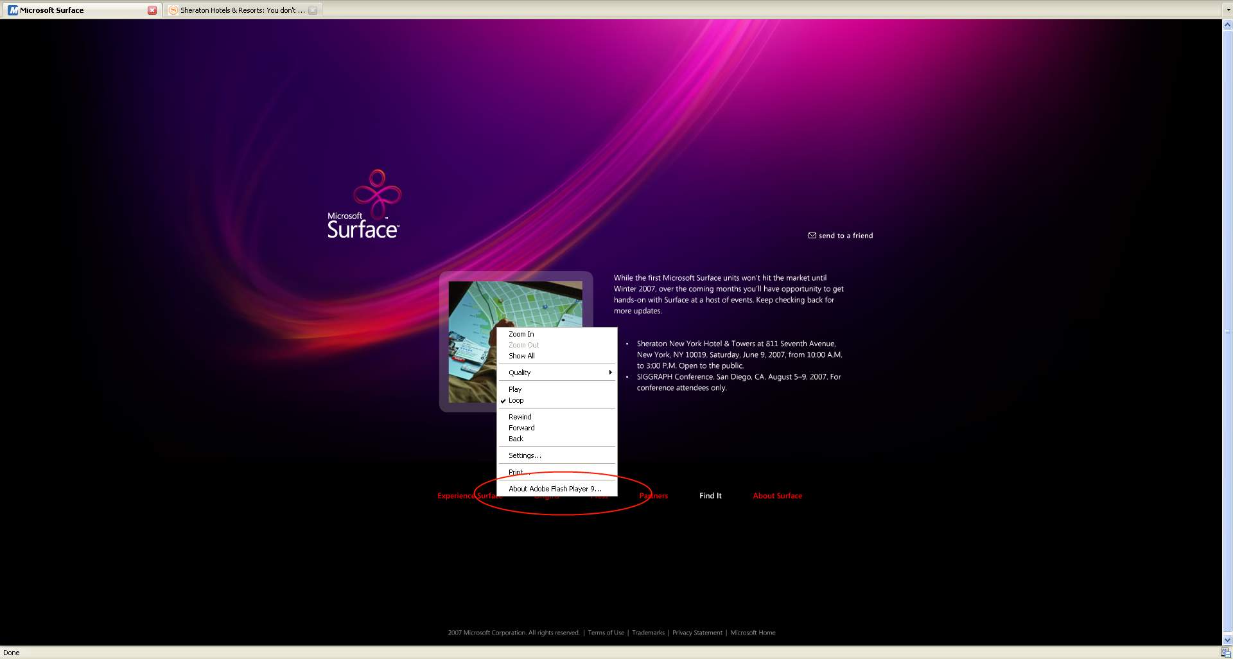Open Microsoft Home footer link
Viewport: 1233px width, 659px height.
coord(753,633)
